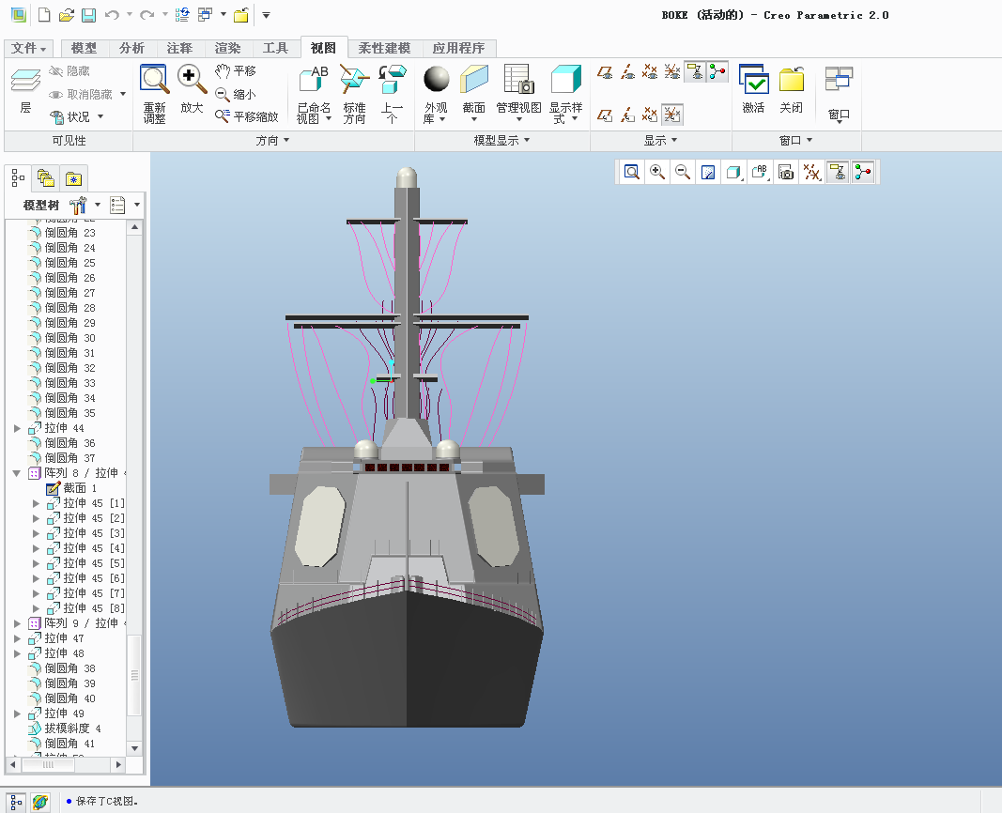Expand the 阵列 9 pattern node
This screenshot has height=813, width=1002.
[17, 623]
